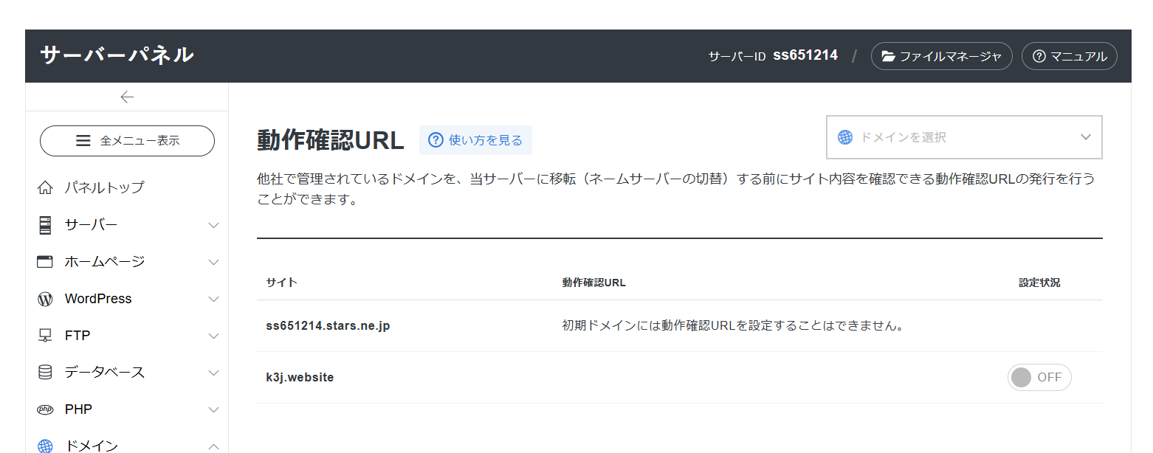Click 設定状況 column header

[1039, 283]
